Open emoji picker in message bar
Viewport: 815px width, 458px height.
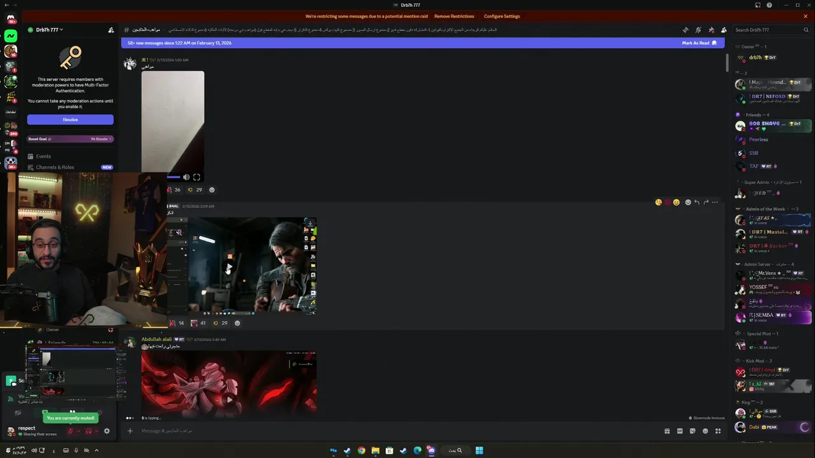(705, 431)
